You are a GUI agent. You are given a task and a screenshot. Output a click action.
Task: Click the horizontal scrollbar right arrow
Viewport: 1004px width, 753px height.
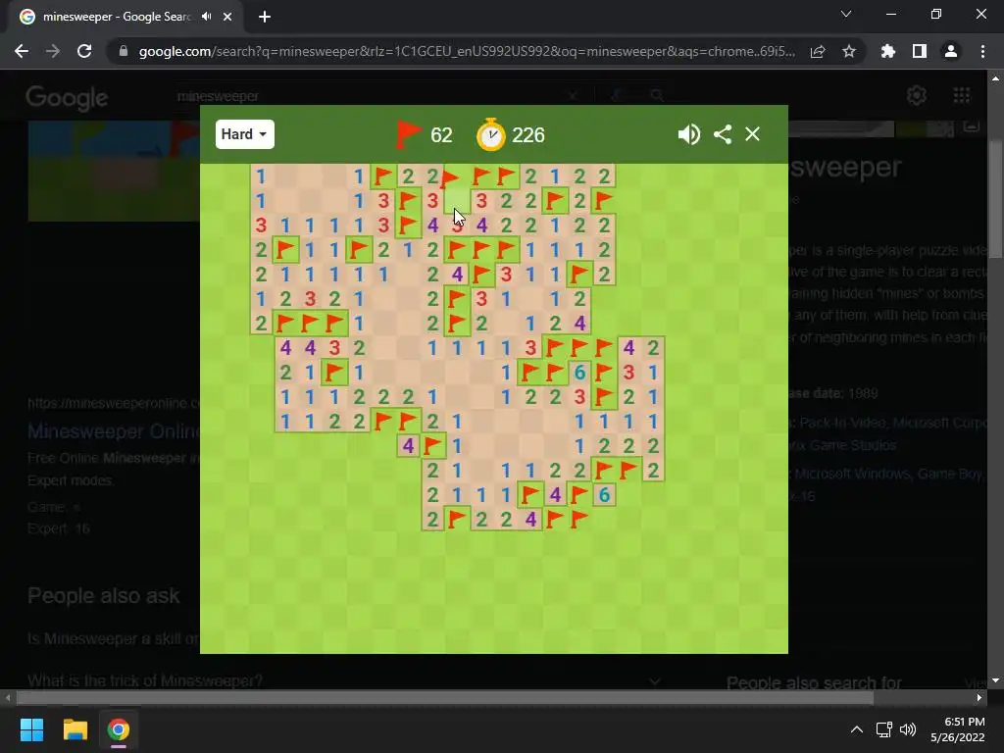point(979,697)
